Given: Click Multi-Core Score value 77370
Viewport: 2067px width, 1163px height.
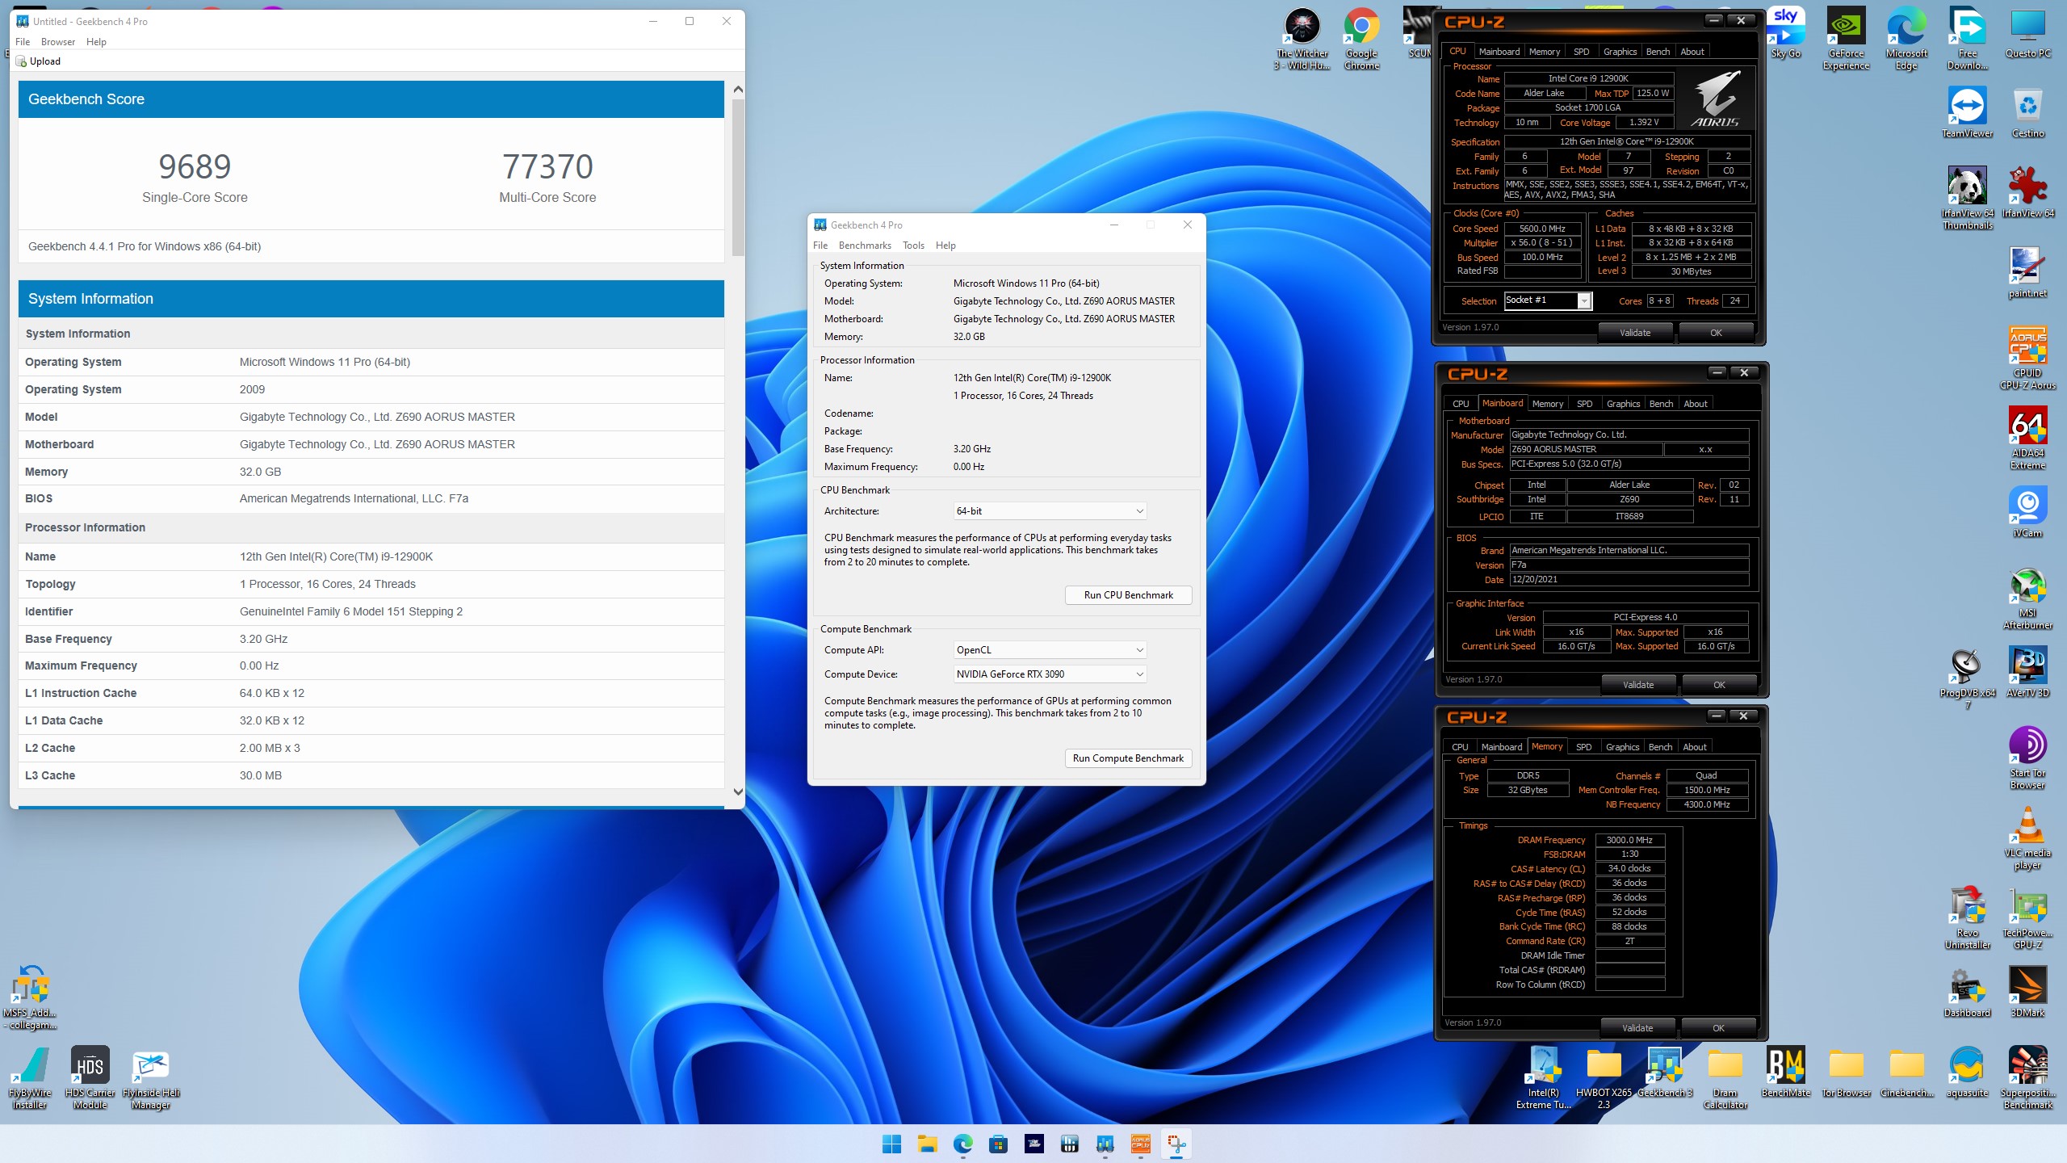Looking at the screenshot, I should click(547, 167).
